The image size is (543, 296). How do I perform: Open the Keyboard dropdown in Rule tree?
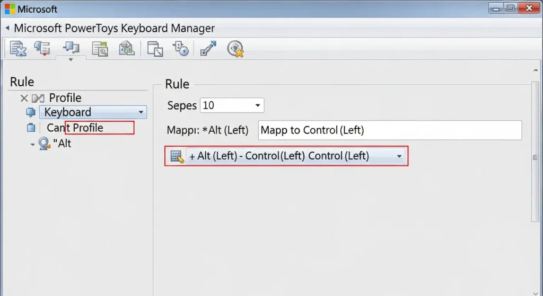tap(141, 112)
